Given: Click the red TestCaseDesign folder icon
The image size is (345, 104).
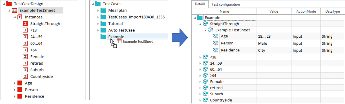Looking at the screenshot, I should (9, 4).
